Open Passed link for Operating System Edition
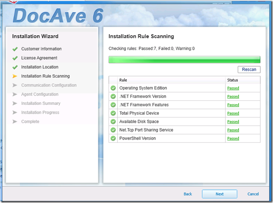This screenshot has height=203, width=273. tap(233, 88)
